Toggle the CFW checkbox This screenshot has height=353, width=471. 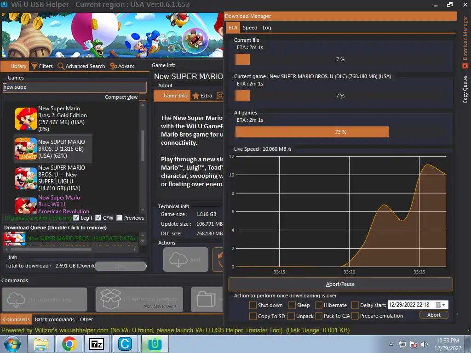98,218
